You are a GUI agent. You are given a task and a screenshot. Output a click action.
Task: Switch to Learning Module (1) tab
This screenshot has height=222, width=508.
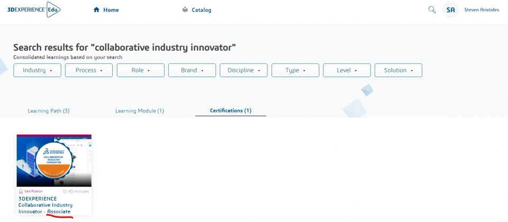coord(140,110)
